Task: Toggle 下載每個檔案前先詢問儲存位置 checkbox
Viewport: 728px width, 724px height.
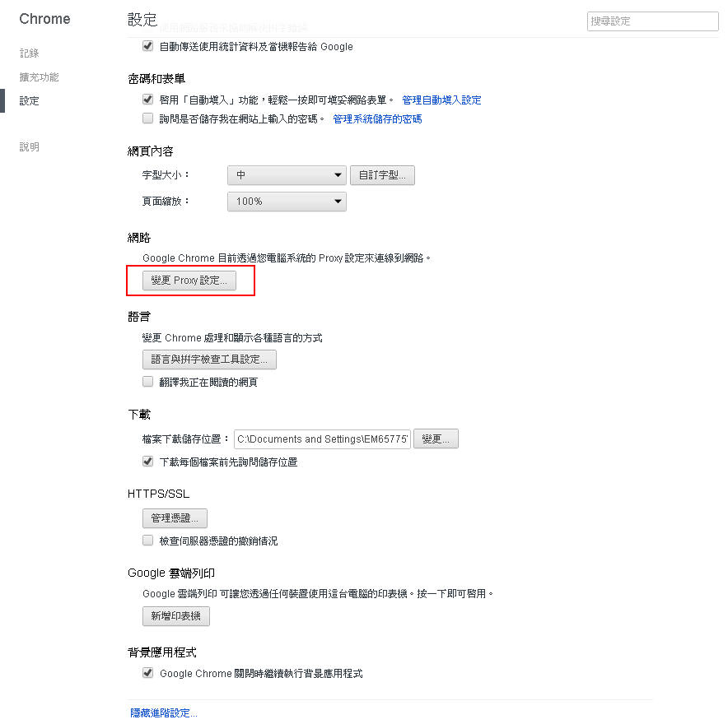Action: [147, 462]
